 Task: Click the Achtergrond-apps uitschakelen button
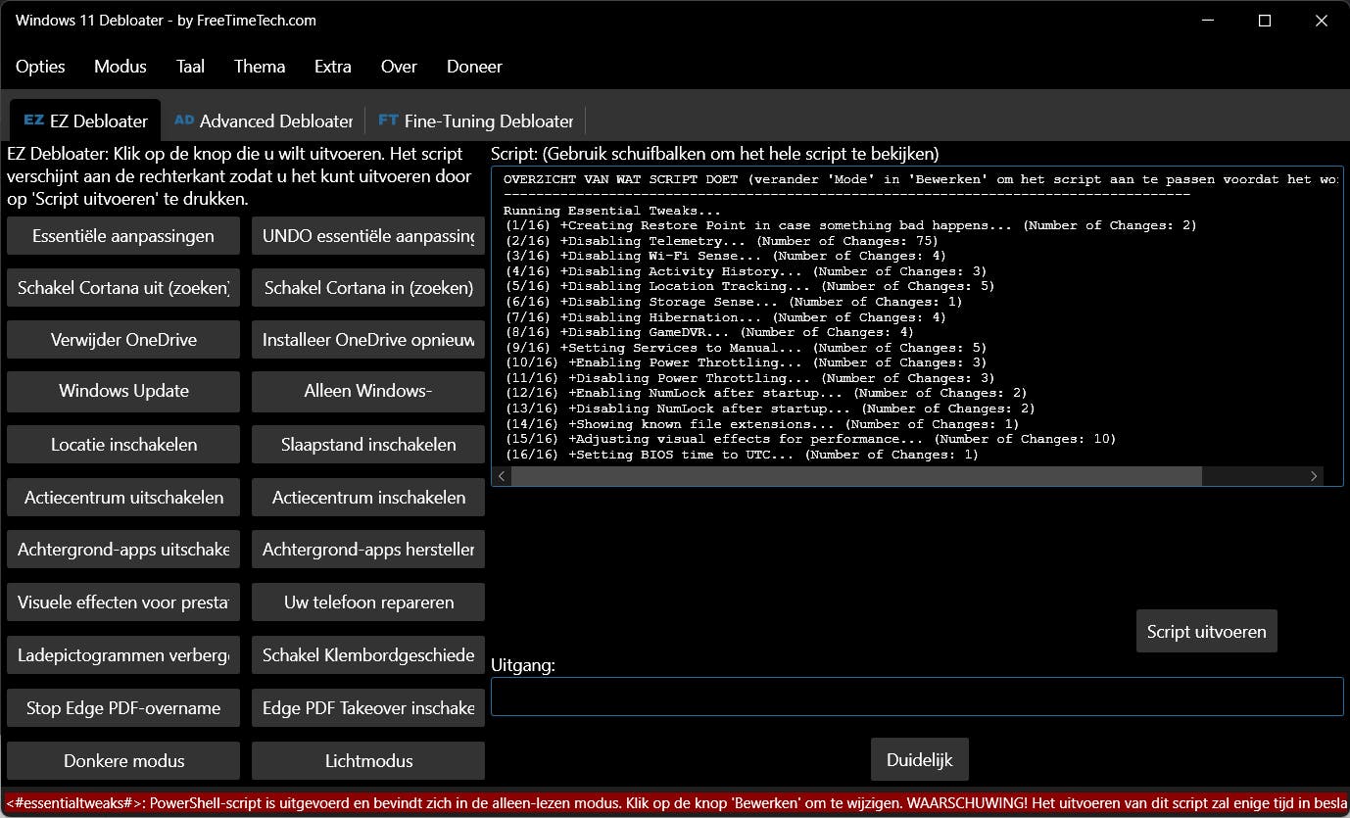(123, 550)
